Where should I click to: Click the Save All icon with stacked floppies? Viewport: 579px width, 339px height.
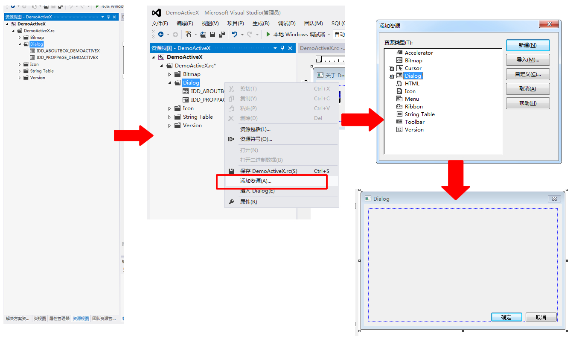(x=222, y=34)
